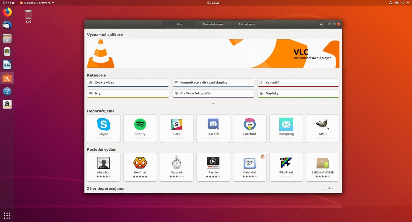This screenshot has width=412, height=222.
Task: Open Grafika a fotografie category
Action: tap(213, 93)
